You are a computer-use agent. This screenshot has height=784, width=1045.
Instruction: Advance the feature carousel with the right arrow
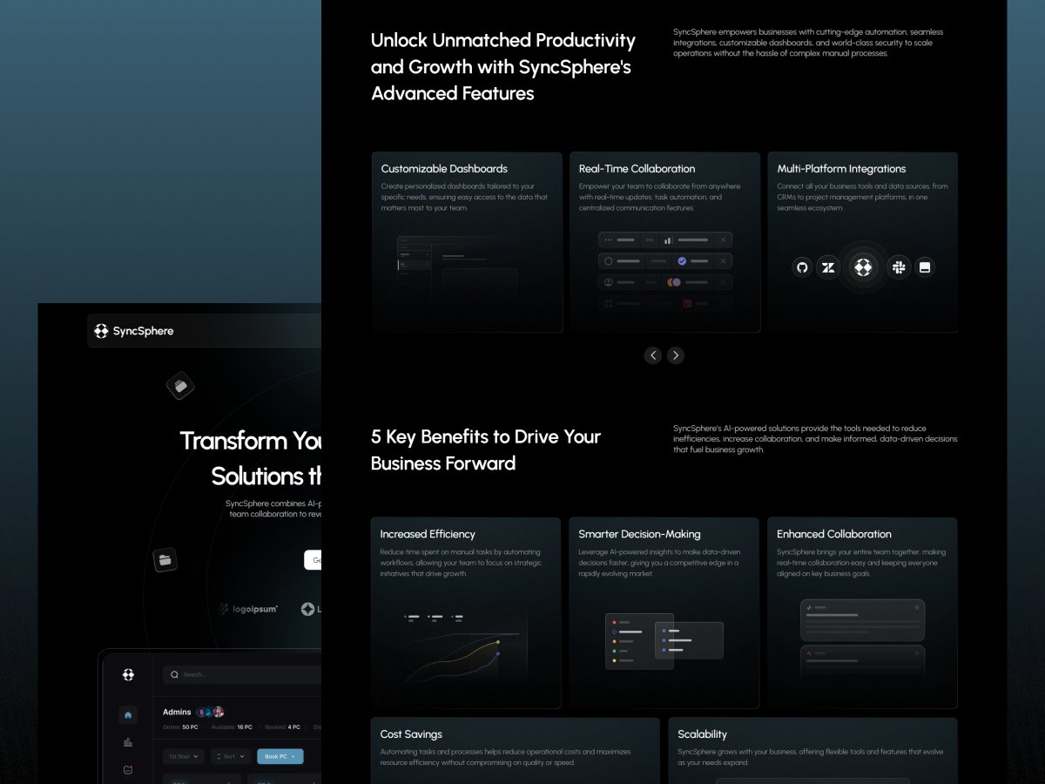(x=676, y=355)
